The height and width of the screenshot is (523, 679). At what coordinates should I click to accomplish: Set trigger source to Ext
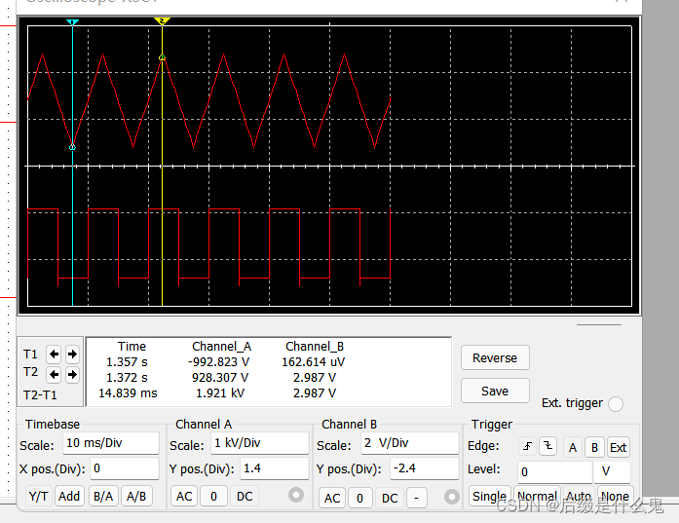click(x=618, y=447)
